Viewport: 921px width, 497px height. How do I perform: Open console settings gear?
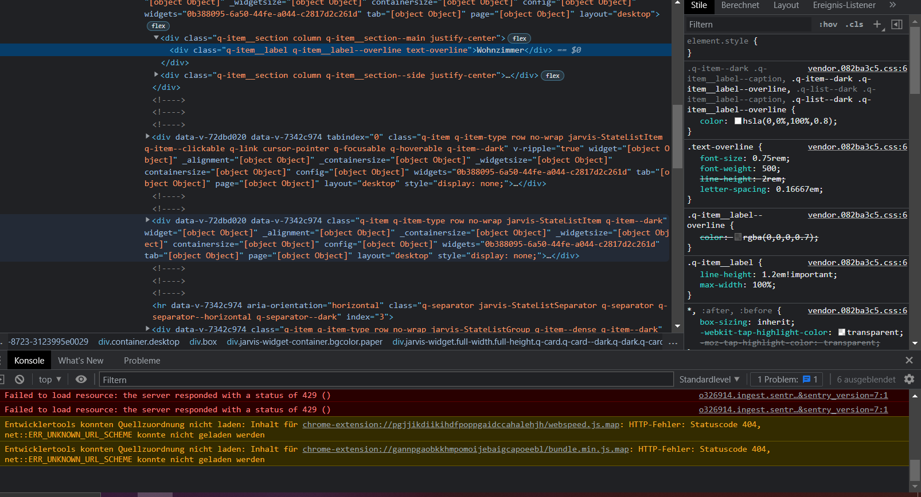click(x=909, y=379)
